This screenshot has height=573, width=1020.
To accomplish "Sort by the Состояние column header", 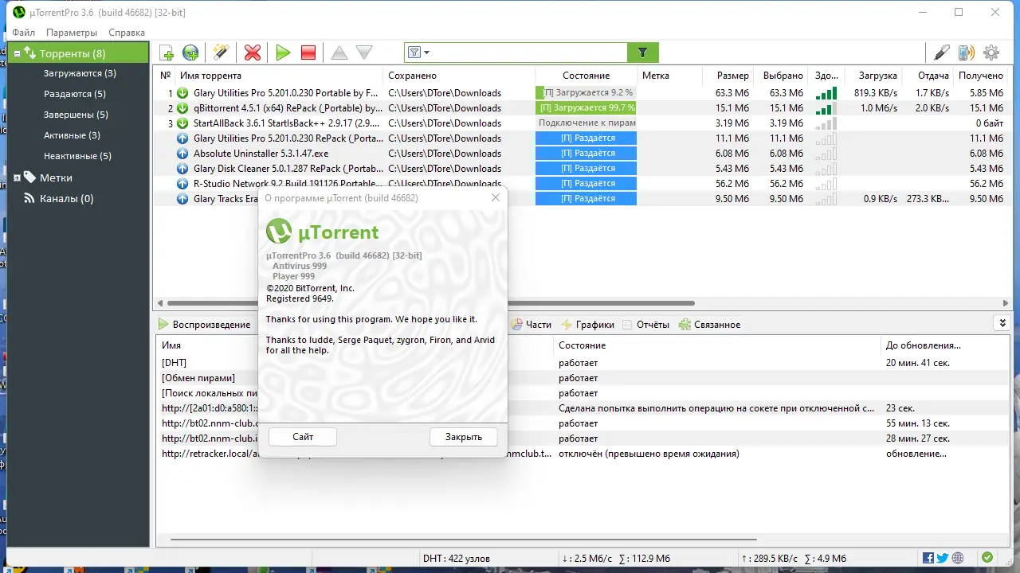I will click(x=586, y=76).
